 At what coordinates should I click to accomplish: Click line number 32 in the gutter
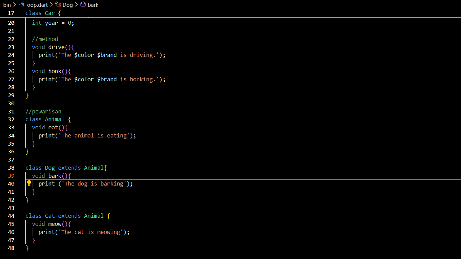[11, 120]
